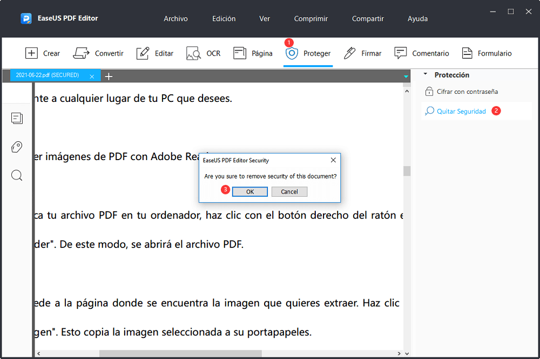Open the tab list dropdown arrow
This screenshot has width=540, height=359.
point(406,77)
